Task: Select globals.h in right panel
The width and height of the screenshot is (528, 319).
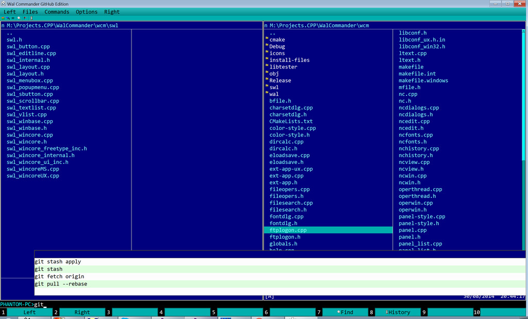Action: 283,244
